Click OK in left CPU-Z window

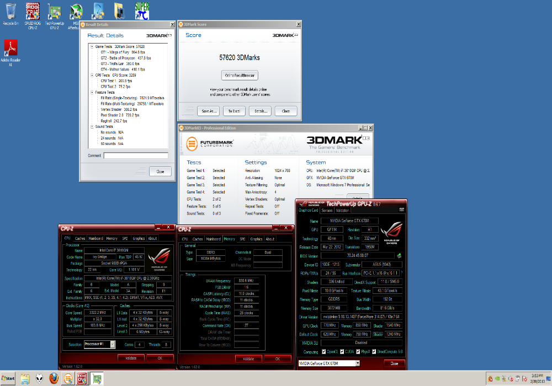(x=160, y=358)
